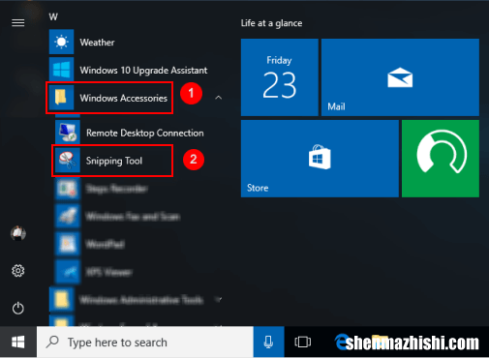Expand Windows Administrative Tools dropdown arrow

pyautogui.click(x=219, y=300)
